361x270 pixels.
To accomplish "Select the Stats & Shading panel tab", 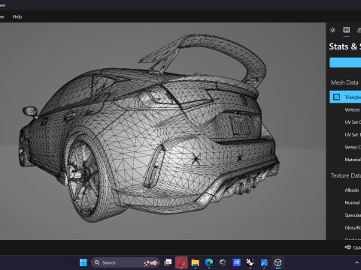I will click(347, 30).
